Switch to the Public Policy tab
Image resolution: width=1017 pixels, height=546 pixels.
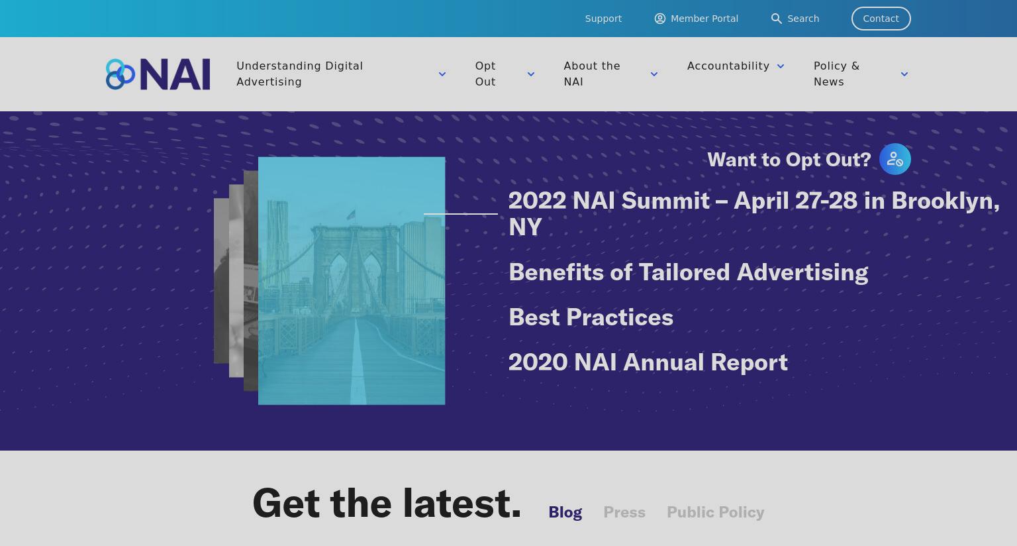click(716, 512)
